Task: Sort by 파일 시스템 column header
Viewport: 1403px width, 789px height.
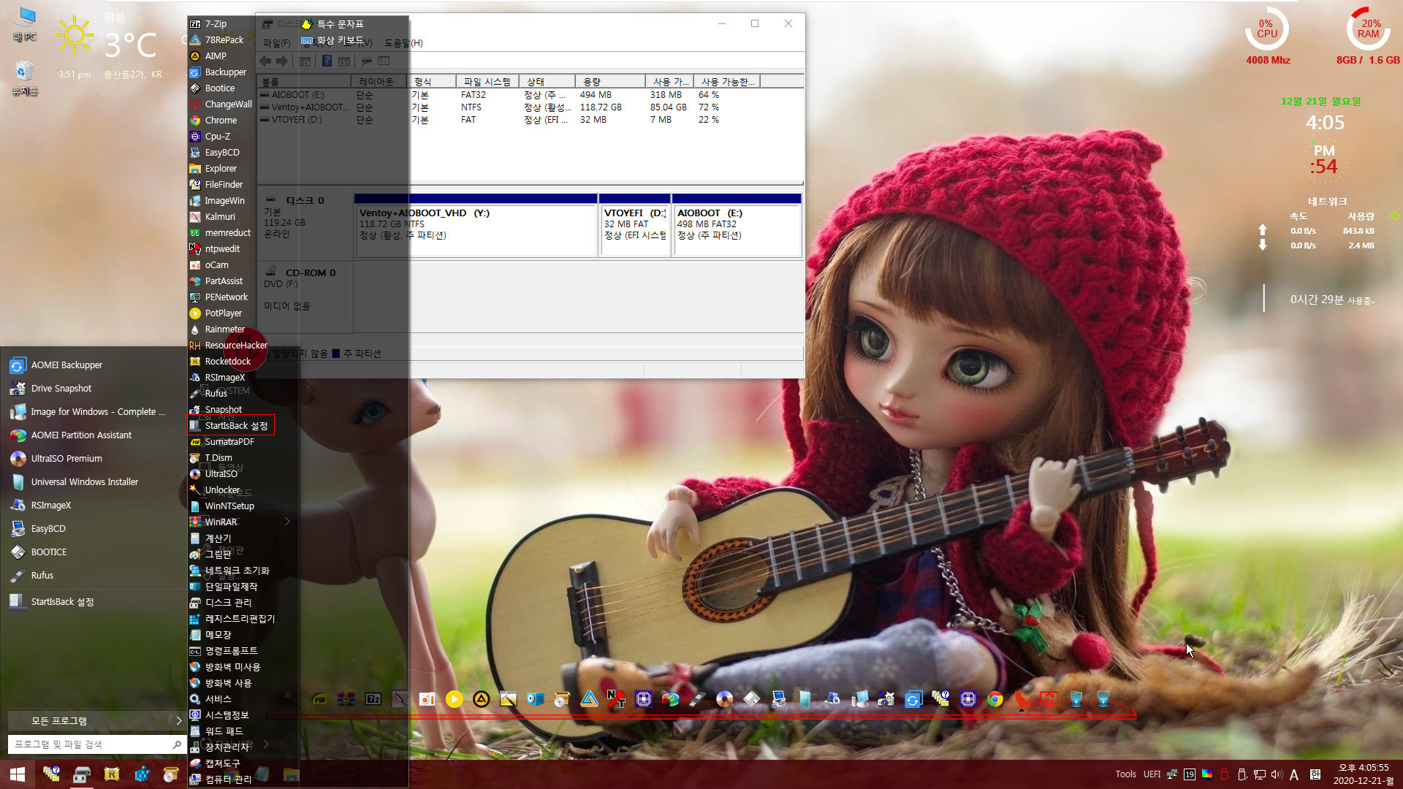Action: 487,82
